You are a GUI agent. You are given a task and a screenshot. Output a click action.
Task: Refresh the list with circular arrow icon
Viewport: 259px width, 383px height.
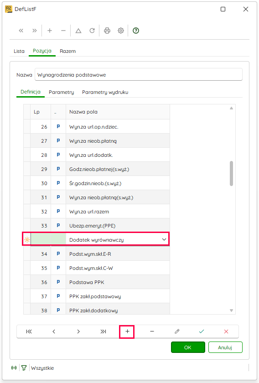point(92,31)
